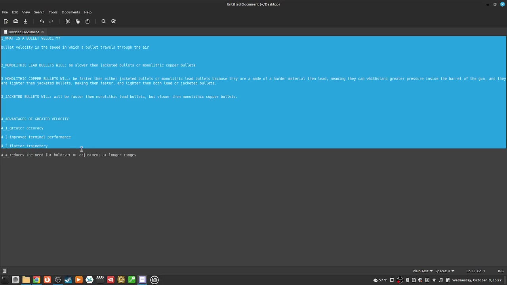Open the Search menu
The width and height of the screenshot is (507, 285).
[39, 12]
